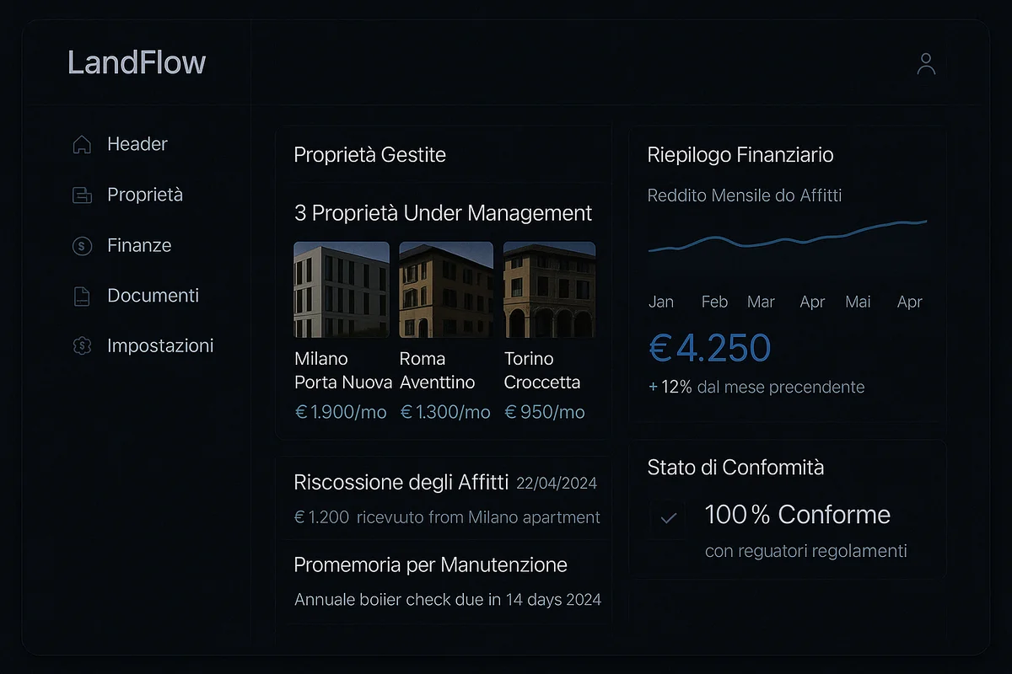The image size is (1012, 674).
Task: Click the annual boiler check reminder text
Action: point(447,600)
